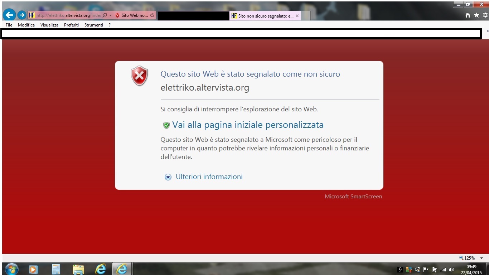
Task: Click the 'Questo sito Web è stato segnalato' heading
Action: tap(250, 74)
